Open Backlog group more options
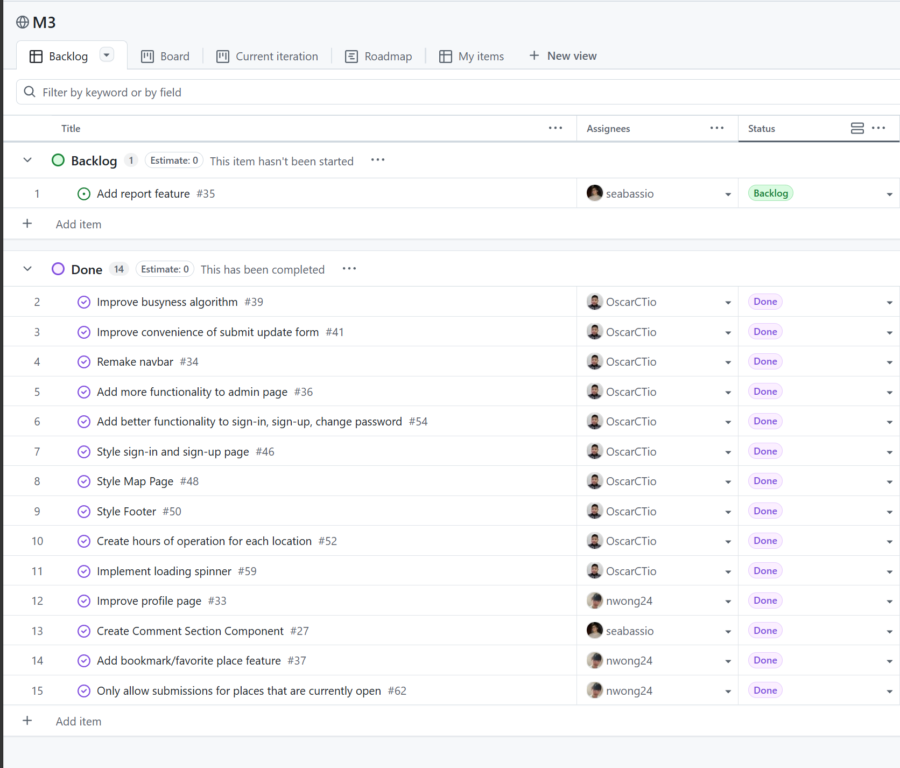The image size is (900, 768). pyautogui.click(x=378, y=160)
